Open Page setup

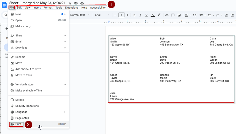pyautogui.click(x=38, y=118)
